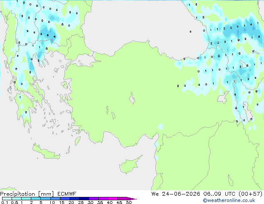264x204 pixels.
Task: Click the '06..09 UTC' time range text
Action: 219,194
